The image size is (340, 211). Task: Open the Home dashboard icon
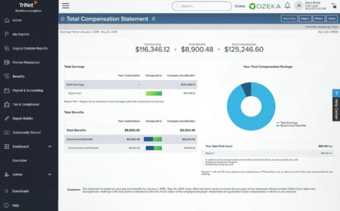click(7, 20)
